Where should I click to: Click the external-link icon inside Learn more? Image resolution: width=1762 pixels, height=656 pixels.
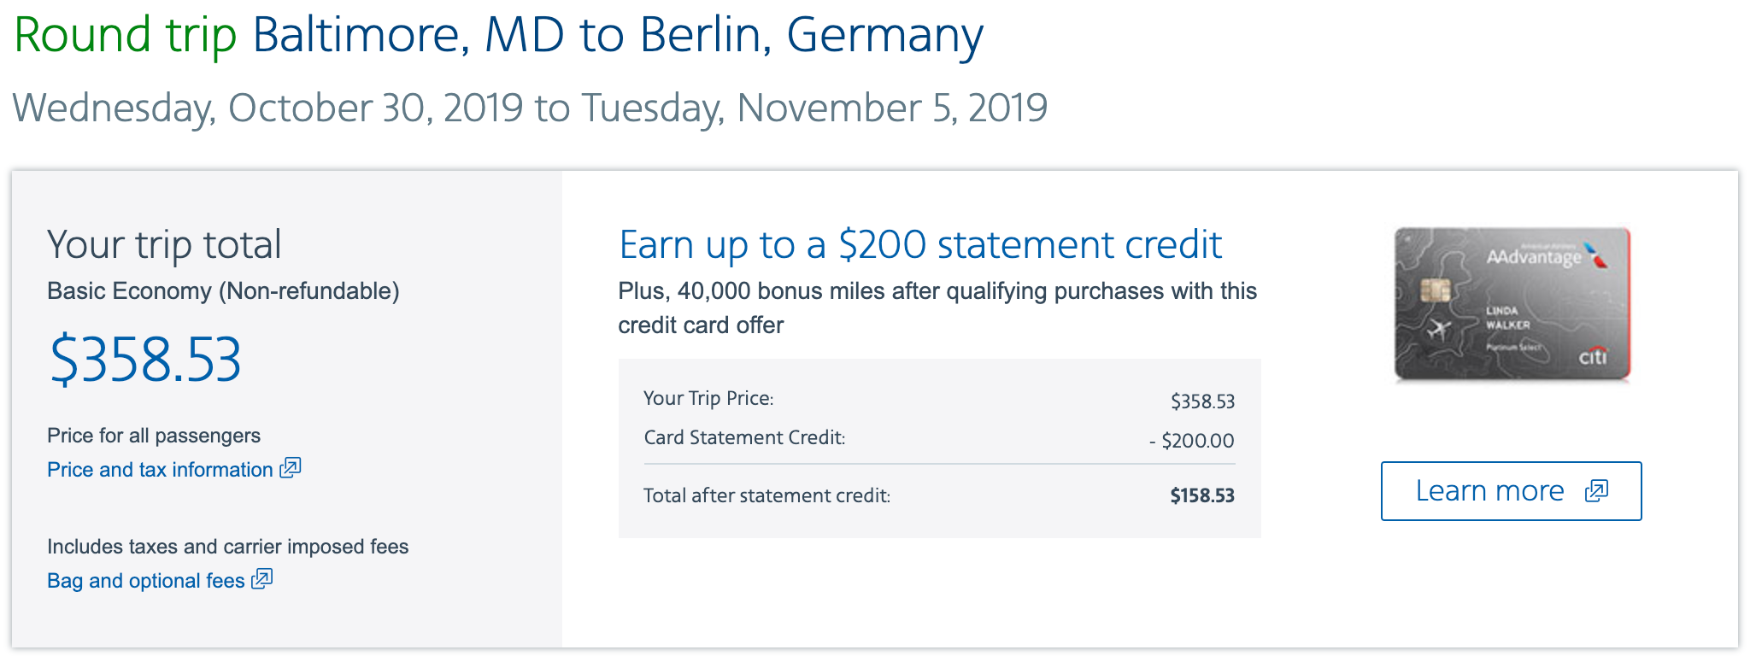click(x=1596, y=491)
